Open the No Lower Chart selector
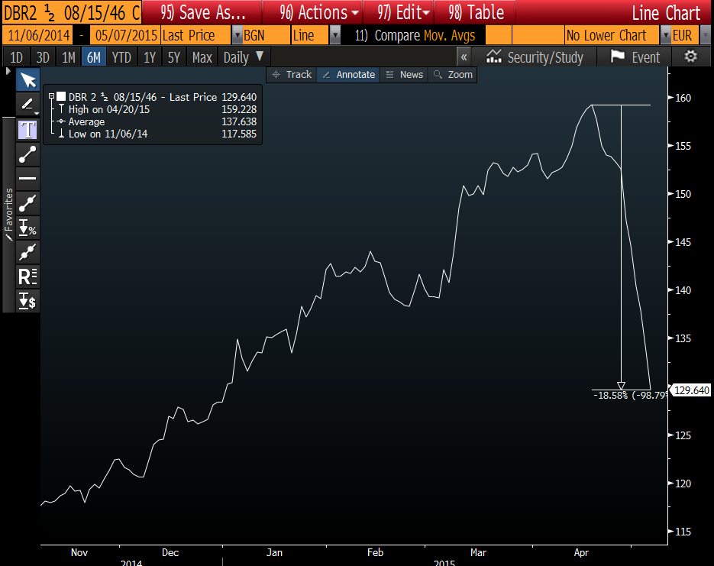 tap(612, 35)
